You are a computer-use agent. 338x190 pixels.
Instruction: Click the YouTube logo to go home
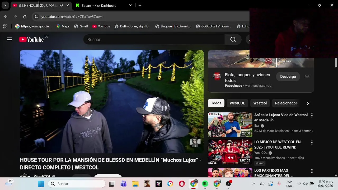coord(31,40)
